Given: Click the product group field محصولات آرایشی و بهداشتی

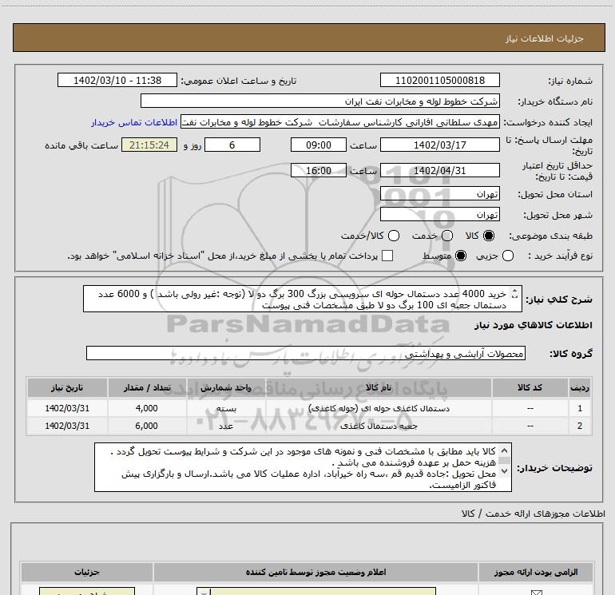Looking at the screenshot, I should coord(306,353).
